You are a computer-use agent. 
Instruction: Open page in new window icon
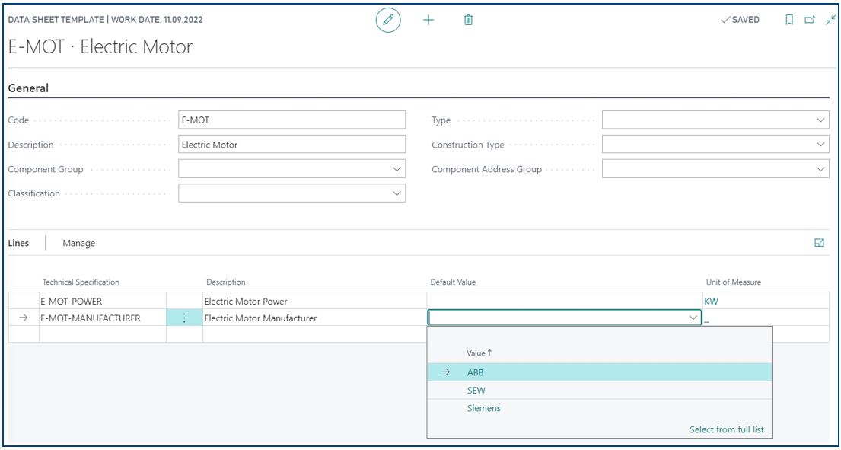point(810,20)
